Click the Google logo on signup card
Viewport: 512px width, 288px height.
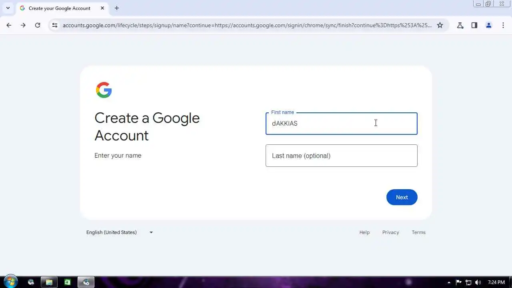[x=104, y=90]
